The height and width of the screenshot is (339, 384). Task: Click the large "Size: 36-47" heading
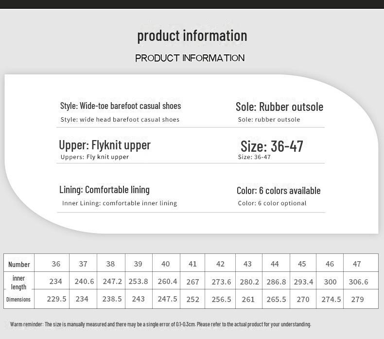pos(272,146)
